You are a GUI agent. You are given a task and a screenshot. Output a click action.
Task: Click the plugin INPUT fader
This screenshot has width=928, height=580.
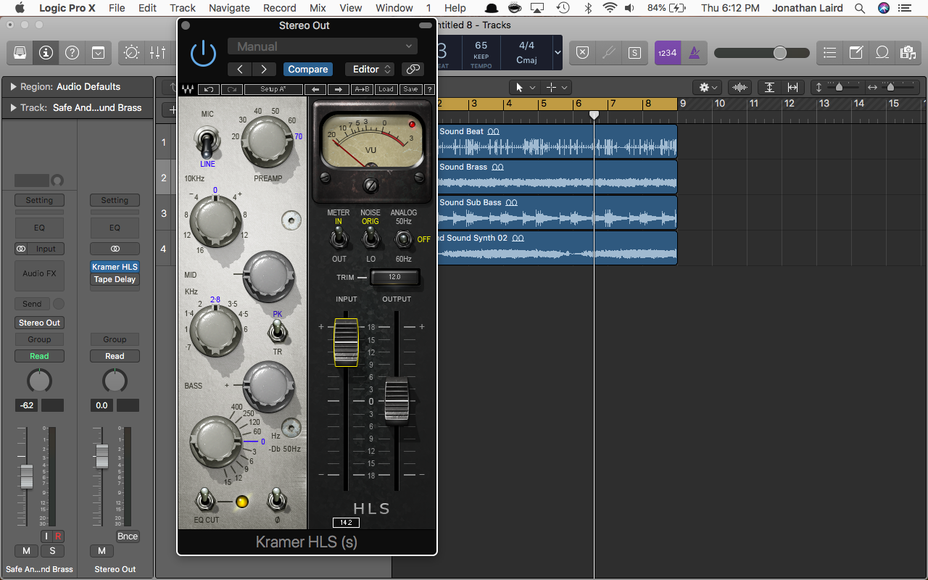346,341
